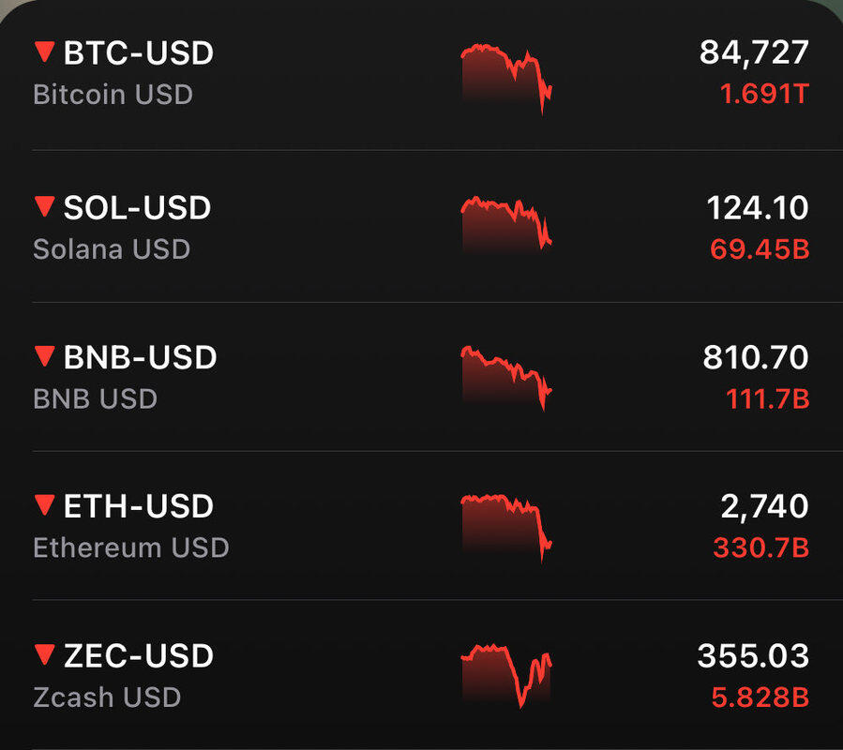
Task: Select the Zcash USD name label
Action: 107,697
